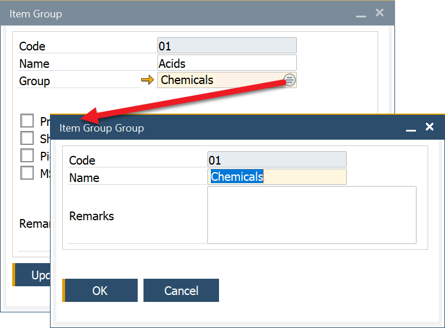Open the choose-from-list icon in Group field
The image size is (445, 328).
pyautogui.click(x=290, y=80)
